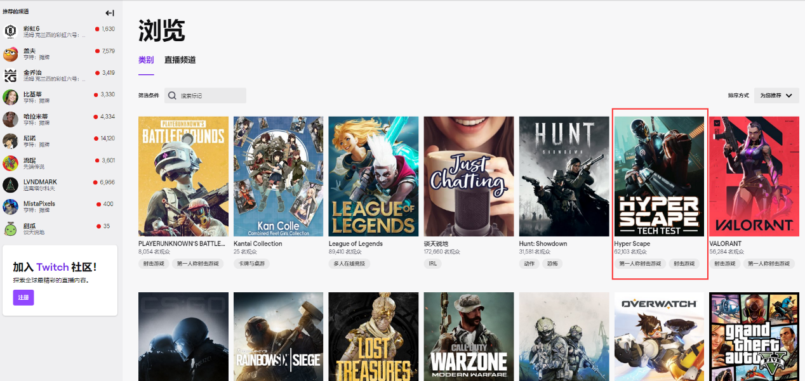Open the 为您推荐 sort dropdown

[x=776, y=96]
